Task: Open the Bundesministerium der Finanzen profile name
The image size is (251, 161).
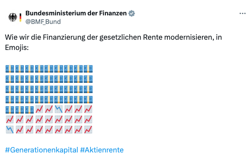Action: [76, 13]
